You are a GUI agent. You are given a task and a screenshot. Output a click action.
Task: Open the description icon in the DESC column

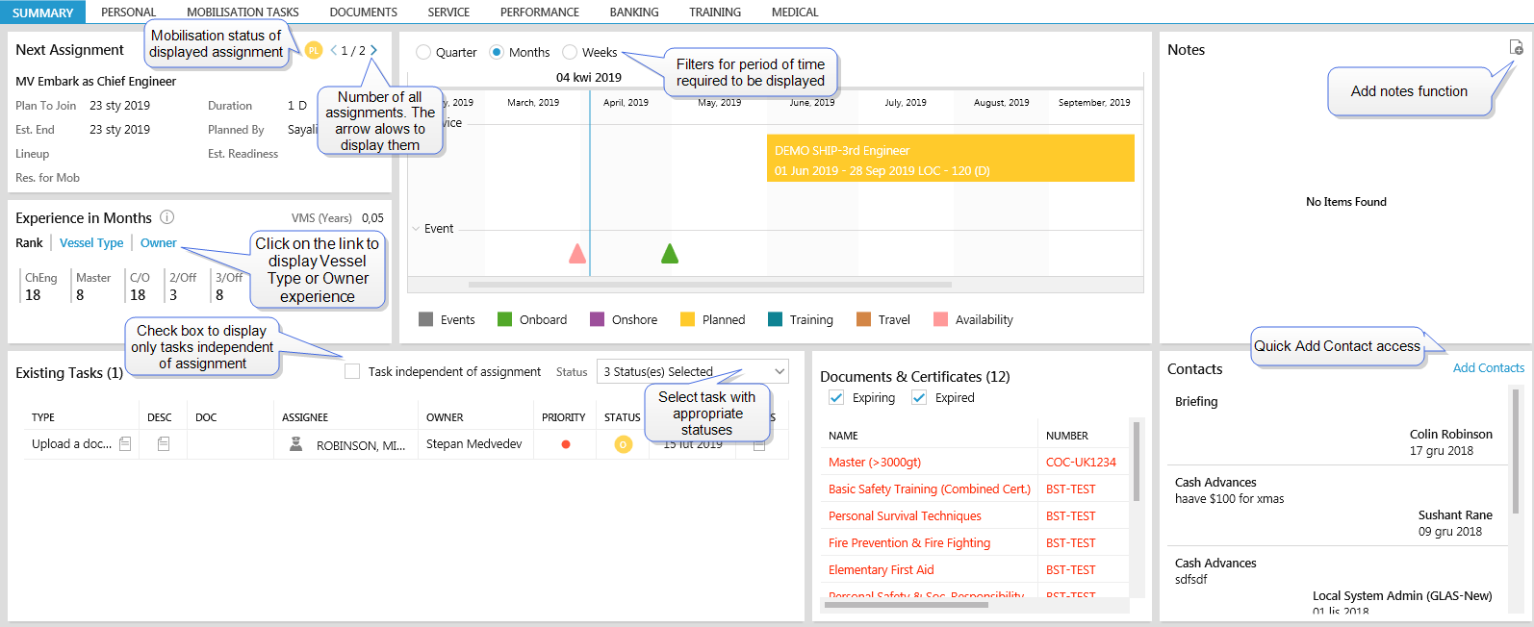[x=164, y=444]
